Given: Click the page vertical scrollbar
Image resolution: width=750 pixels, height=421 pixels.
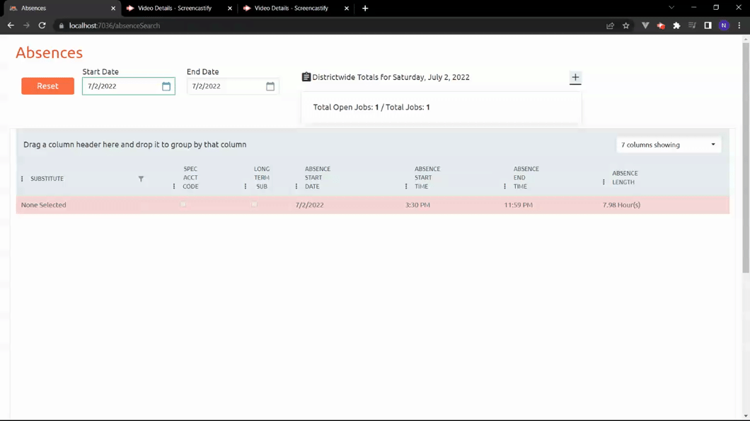Looking at the screenshot, I should [x=746, y=158].
